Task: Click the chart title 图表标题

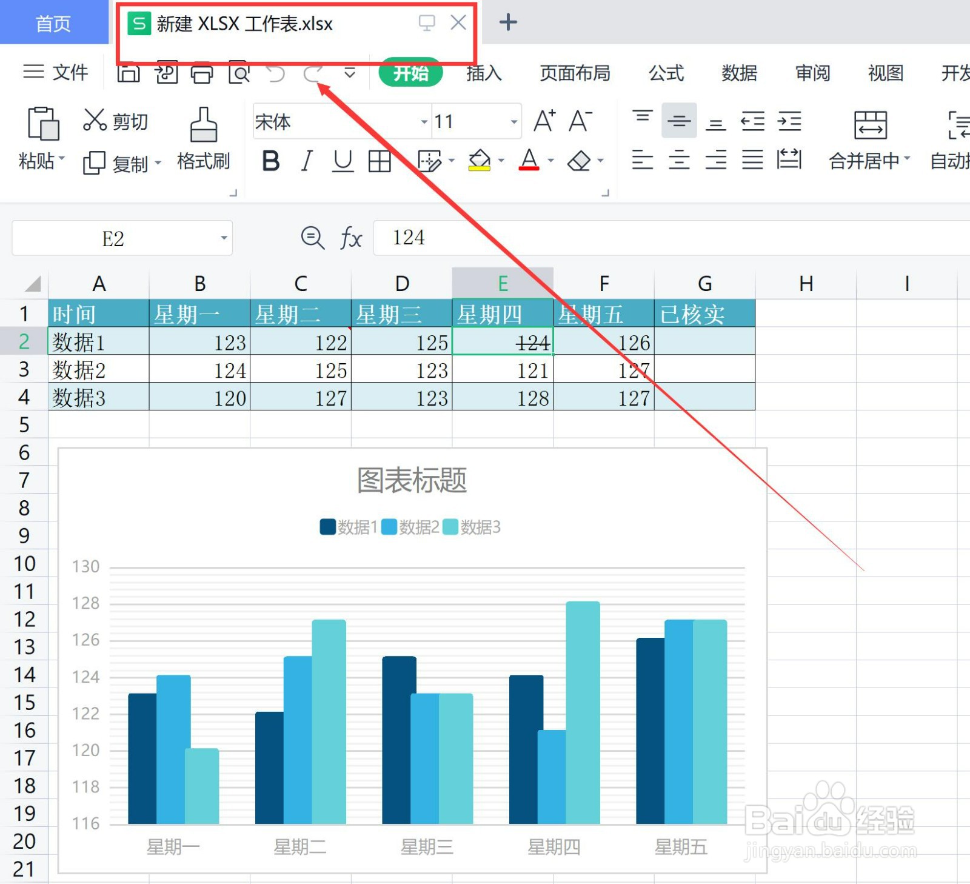Action: [x=412, y=480]
